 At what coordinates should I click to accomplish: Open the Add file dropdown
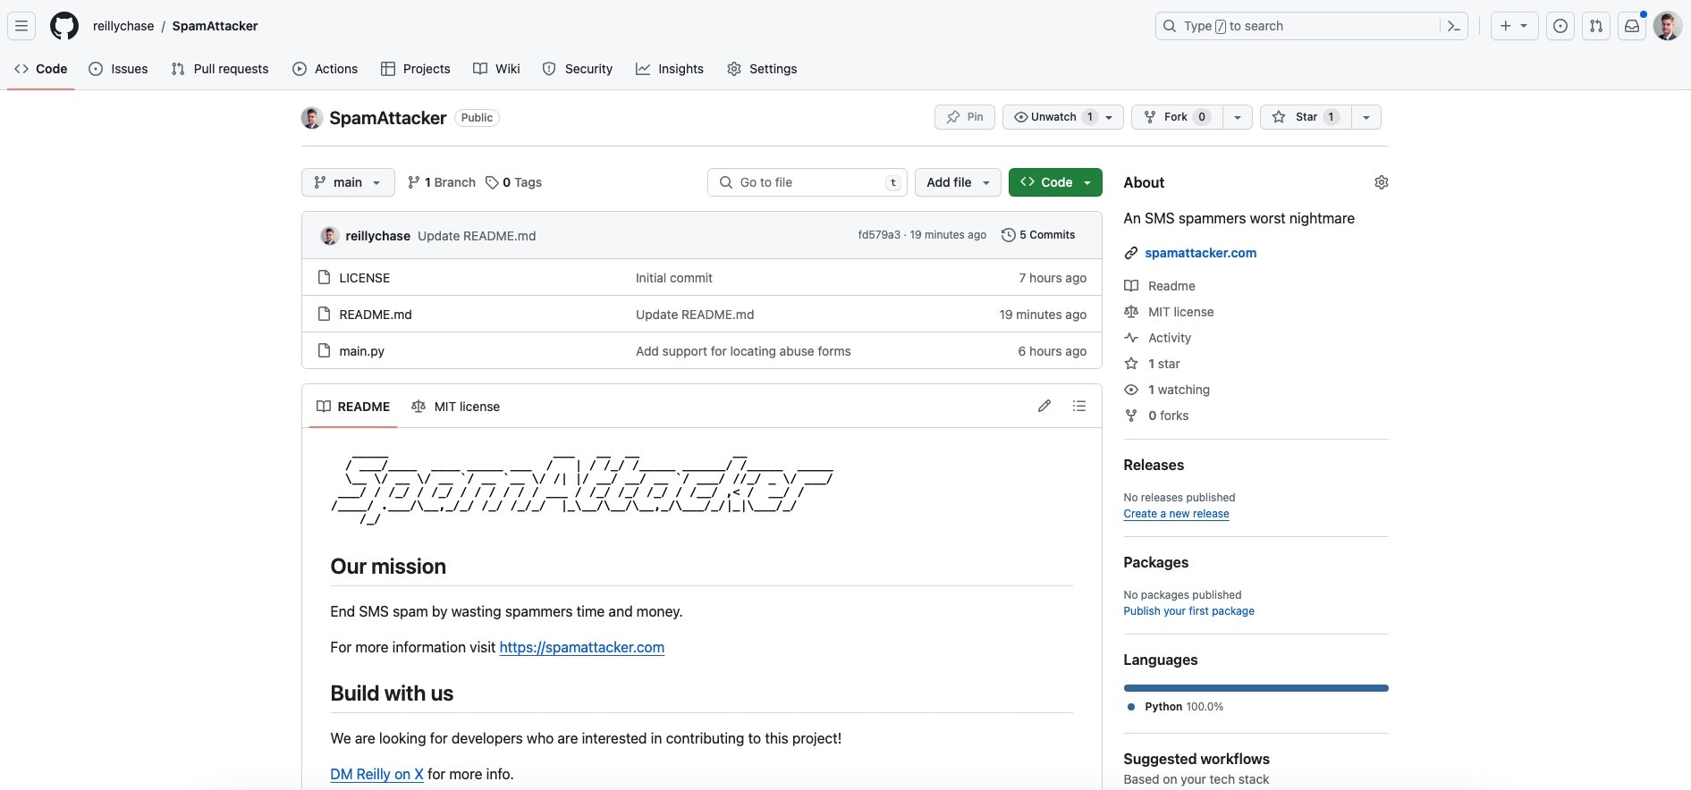[958, 182]
